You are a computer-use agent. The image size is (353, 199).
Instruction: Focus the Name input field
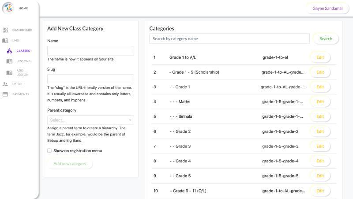click(x=90, y=51)
